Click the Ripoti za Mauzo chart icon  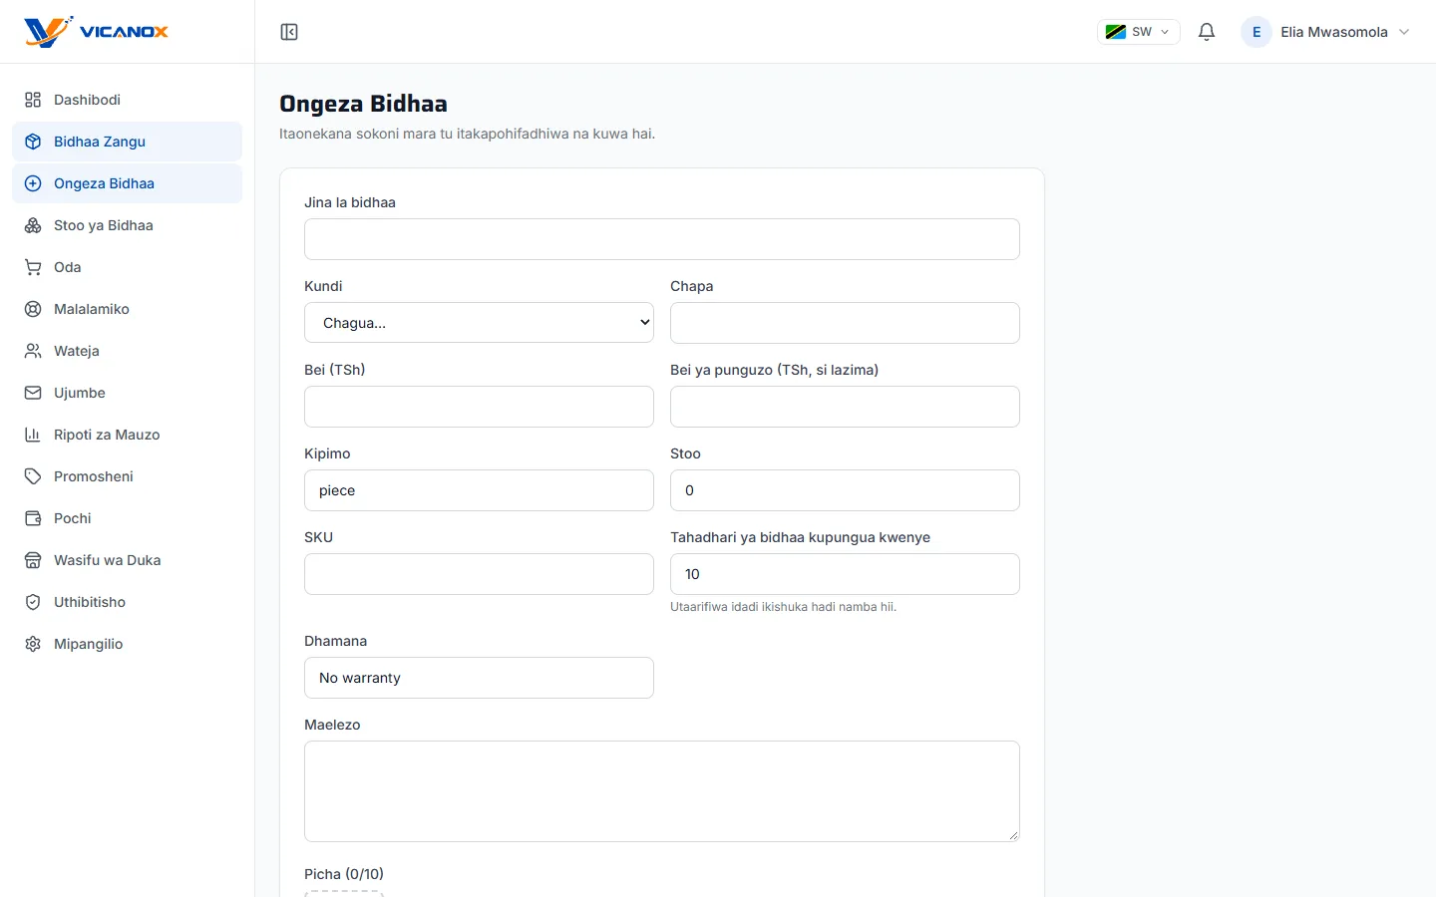[33, 435]
